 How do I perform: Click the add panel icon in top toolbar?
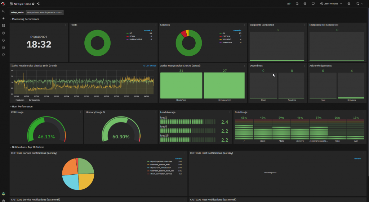(x=289, y=4)
